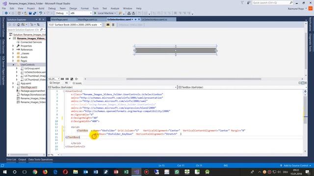The width and height of the screenshot is (314, 176).
Task: Open Excel from the Windows taskbar
Action: pyautogui.click(x=126, y=172)
